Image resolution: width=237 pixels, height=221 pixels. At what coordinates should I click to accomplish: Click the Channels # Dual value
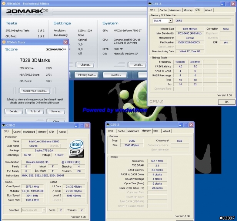coord(180,141)
